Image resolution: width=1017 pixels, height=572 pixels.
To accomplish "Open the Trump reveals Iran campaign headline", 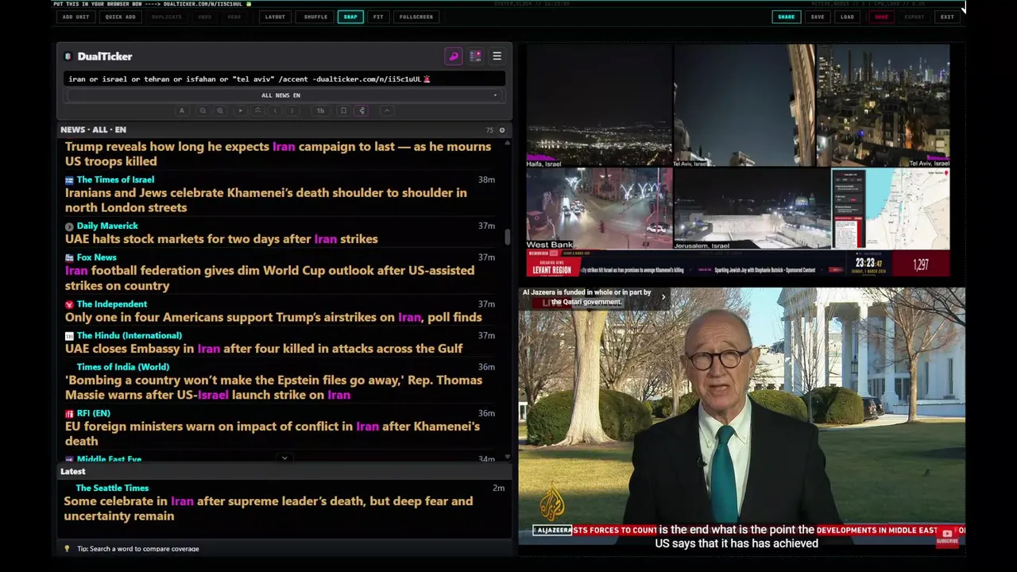I will (278, 154).
